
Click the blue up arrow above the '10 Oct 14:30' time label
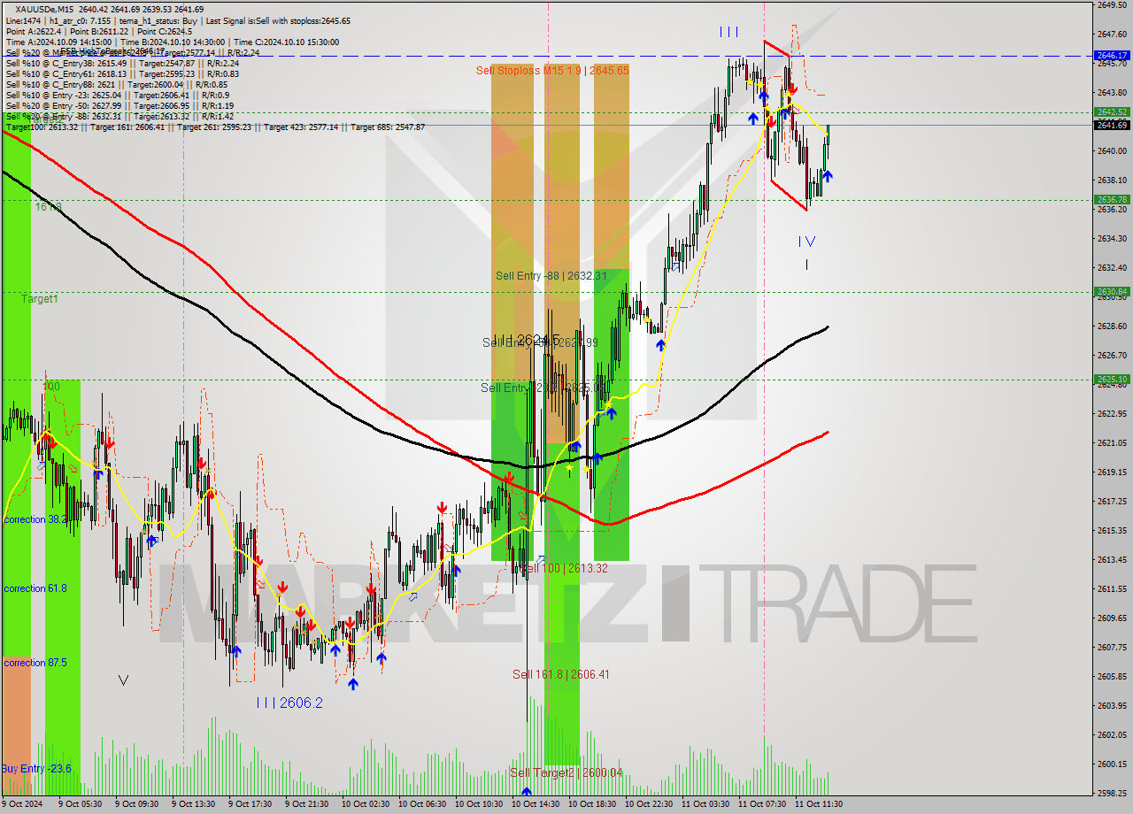[x=527, y=792]
